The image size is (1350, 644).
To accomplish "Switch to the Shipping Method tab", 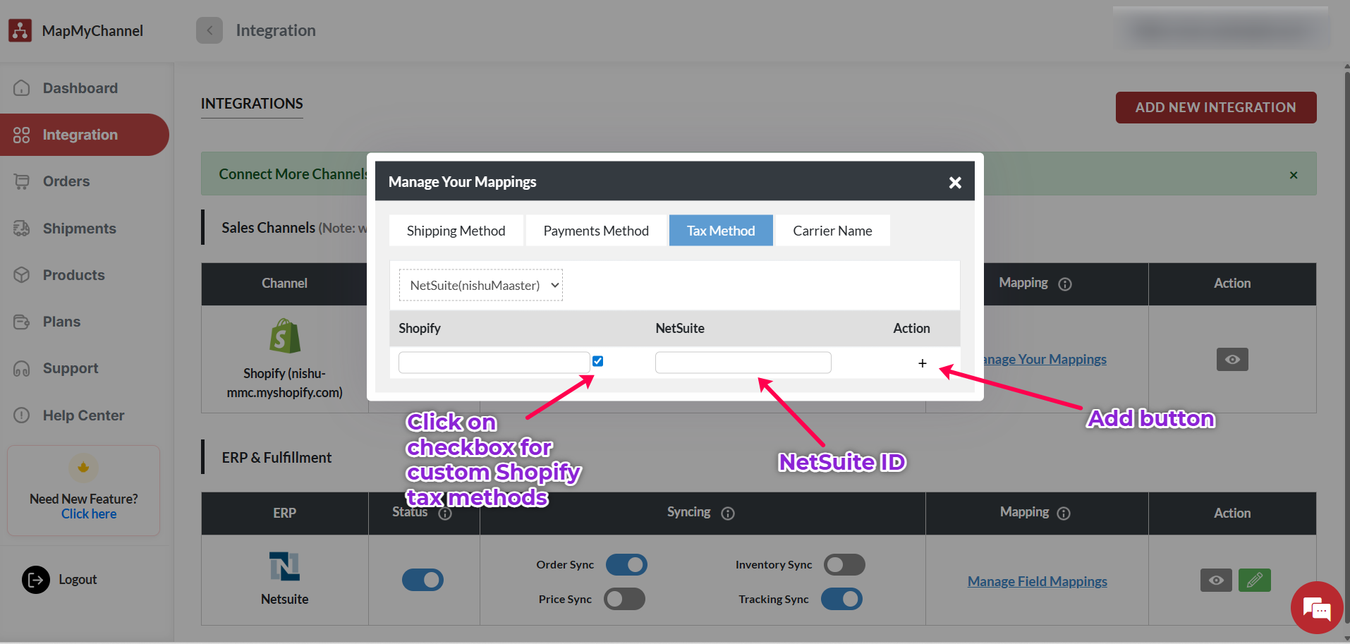I will pos(456,231).
